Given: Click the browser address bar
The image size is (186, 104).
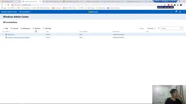Looking at the screenshot, I should tap(88, 5).
